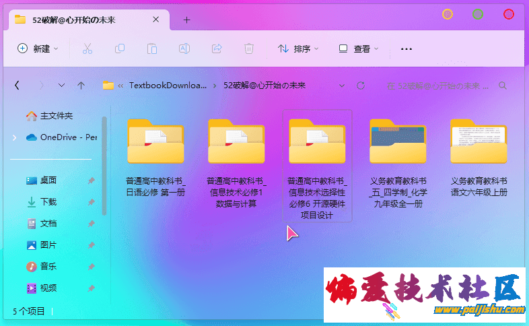The image size is (529, 326).
Task: Click the Paste clipboard icon
Action: [x=152, y=48]
